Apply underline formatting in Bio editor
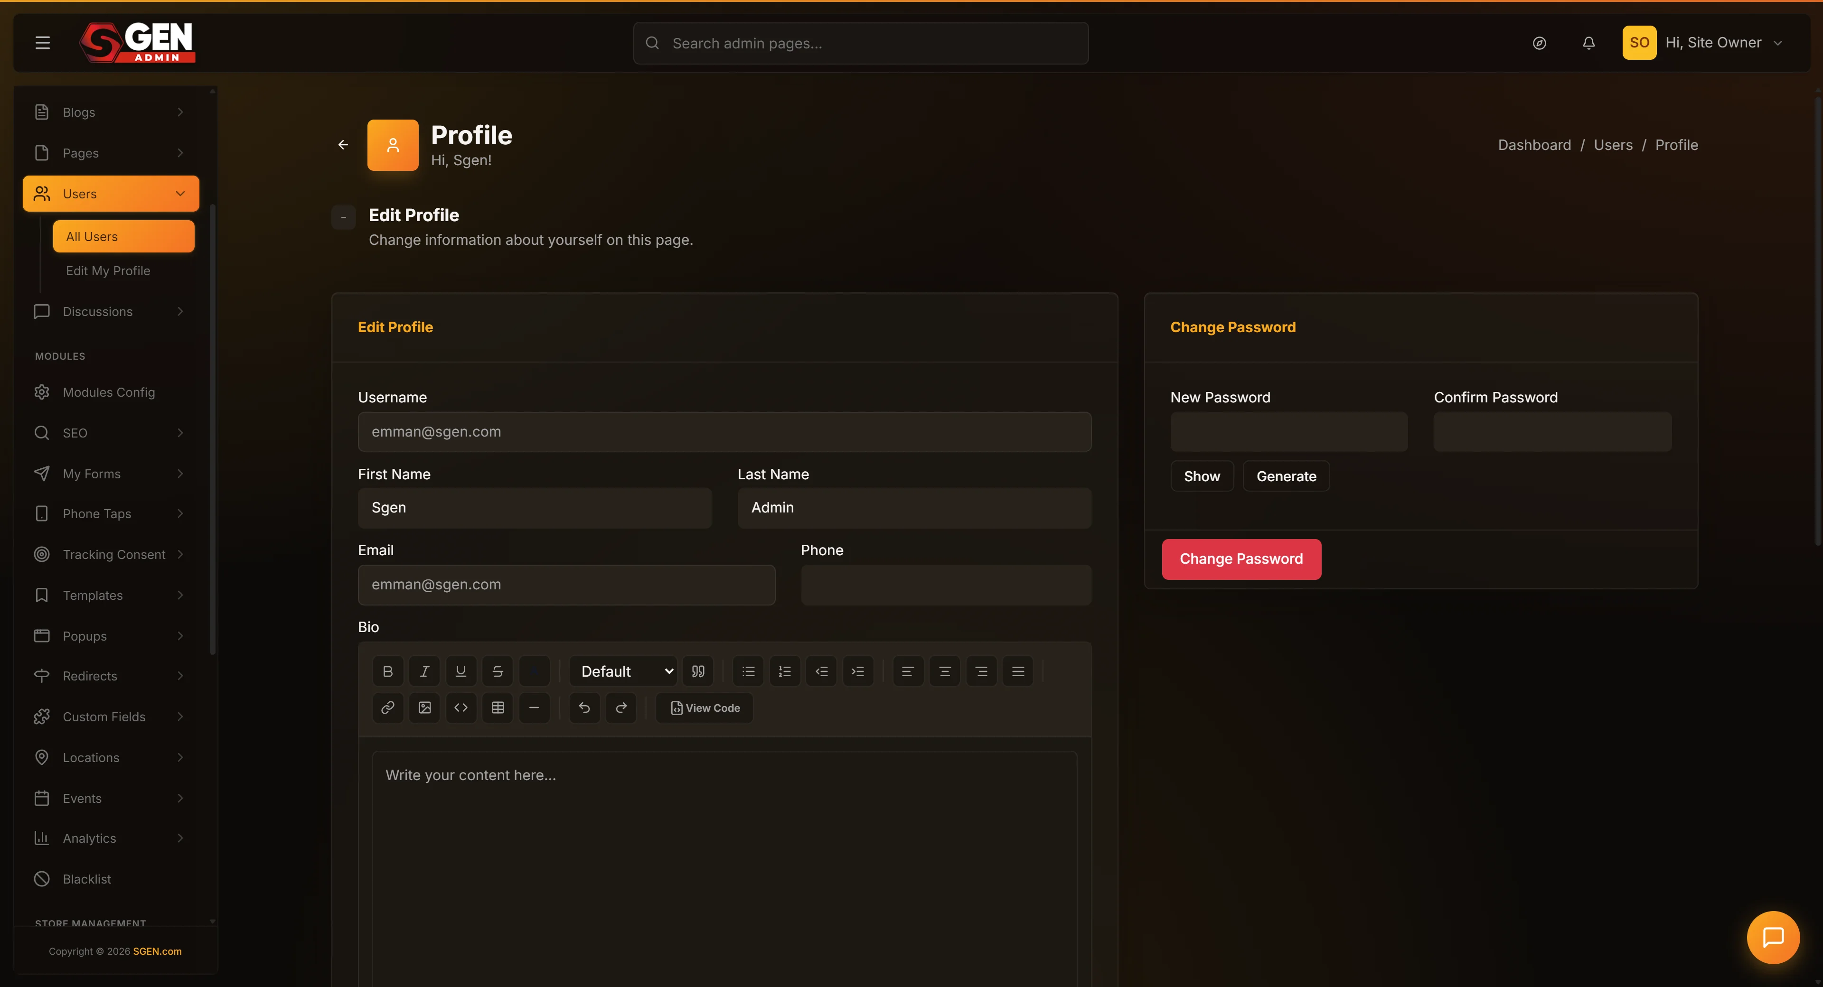The height and width of the screenshot is (987, 1823). click(x=460, y=671)
